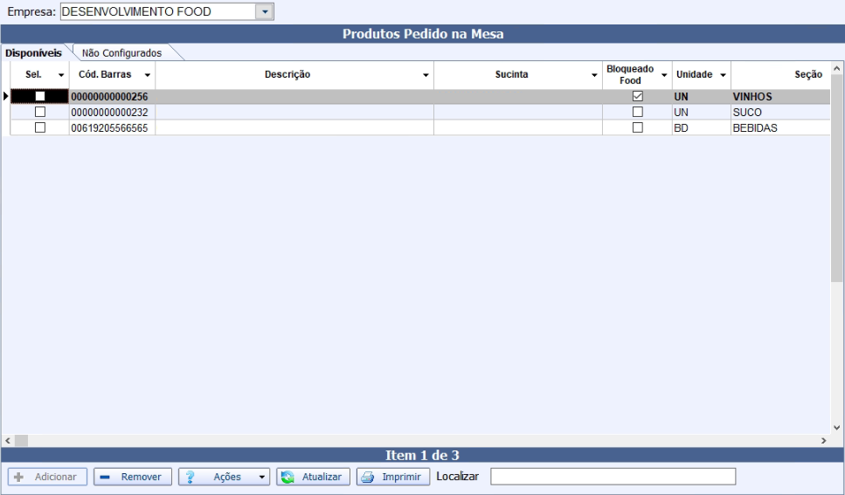Image resolution: width=845 pixels, height=495 pixels.
Task: Click the Sucinta column header
Action: [511, 75]
